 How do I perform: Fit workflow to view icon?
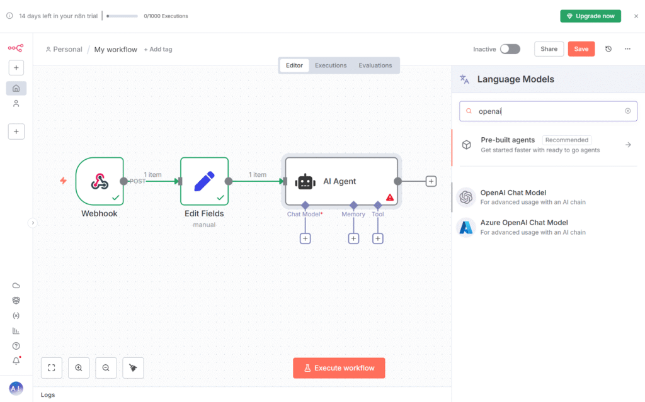(x=52, y=368)
